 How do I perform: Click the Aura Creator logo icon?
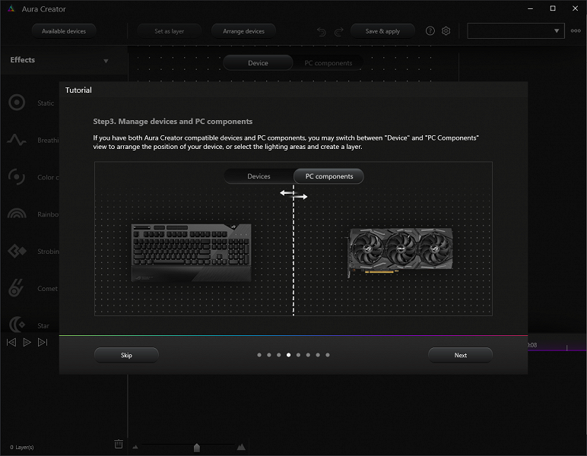tap(11, 9)
